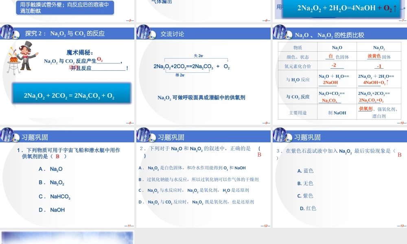Click the 氧元素化合价 row label
This screenshot has height=244, width=407.
298,66
